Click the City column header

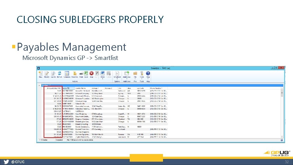click(120, 88)
